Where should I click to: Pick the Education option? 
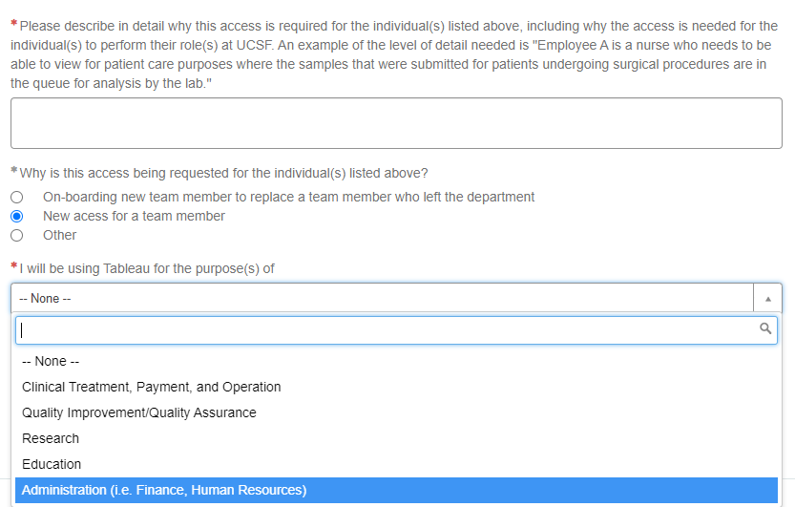[52, 465]
